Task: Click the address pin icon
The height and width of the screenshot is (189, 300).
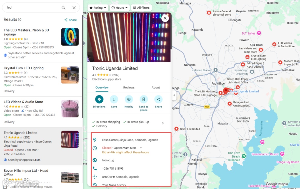Action: (x=95, y=140)
